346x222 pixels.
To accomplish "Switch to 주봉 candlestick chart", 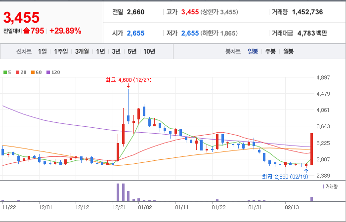I will point(270,51).
